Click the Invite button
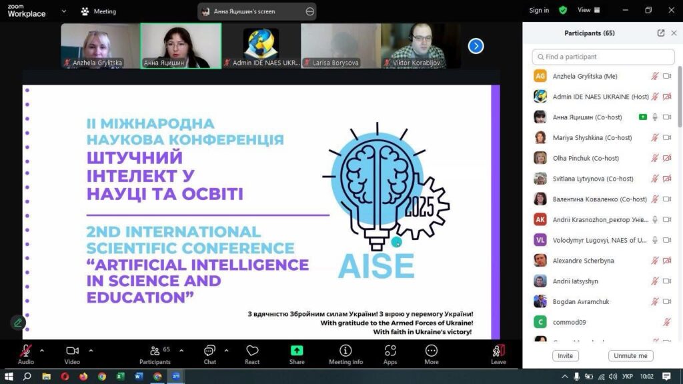683x384 pixels. click(565, 356)
